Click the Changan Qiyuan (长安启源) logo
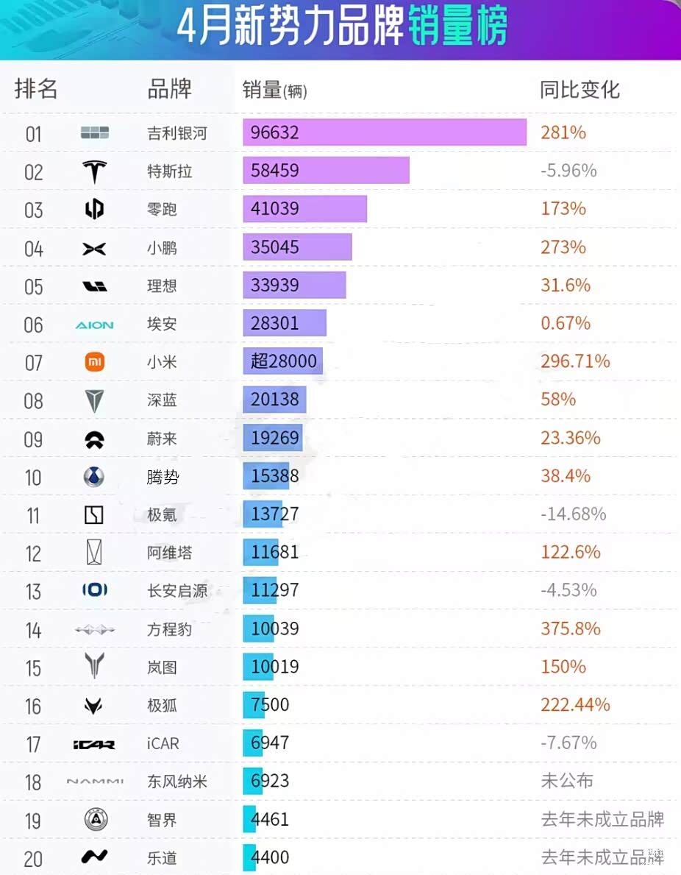The image size is (681, 875). click(94, 589)
